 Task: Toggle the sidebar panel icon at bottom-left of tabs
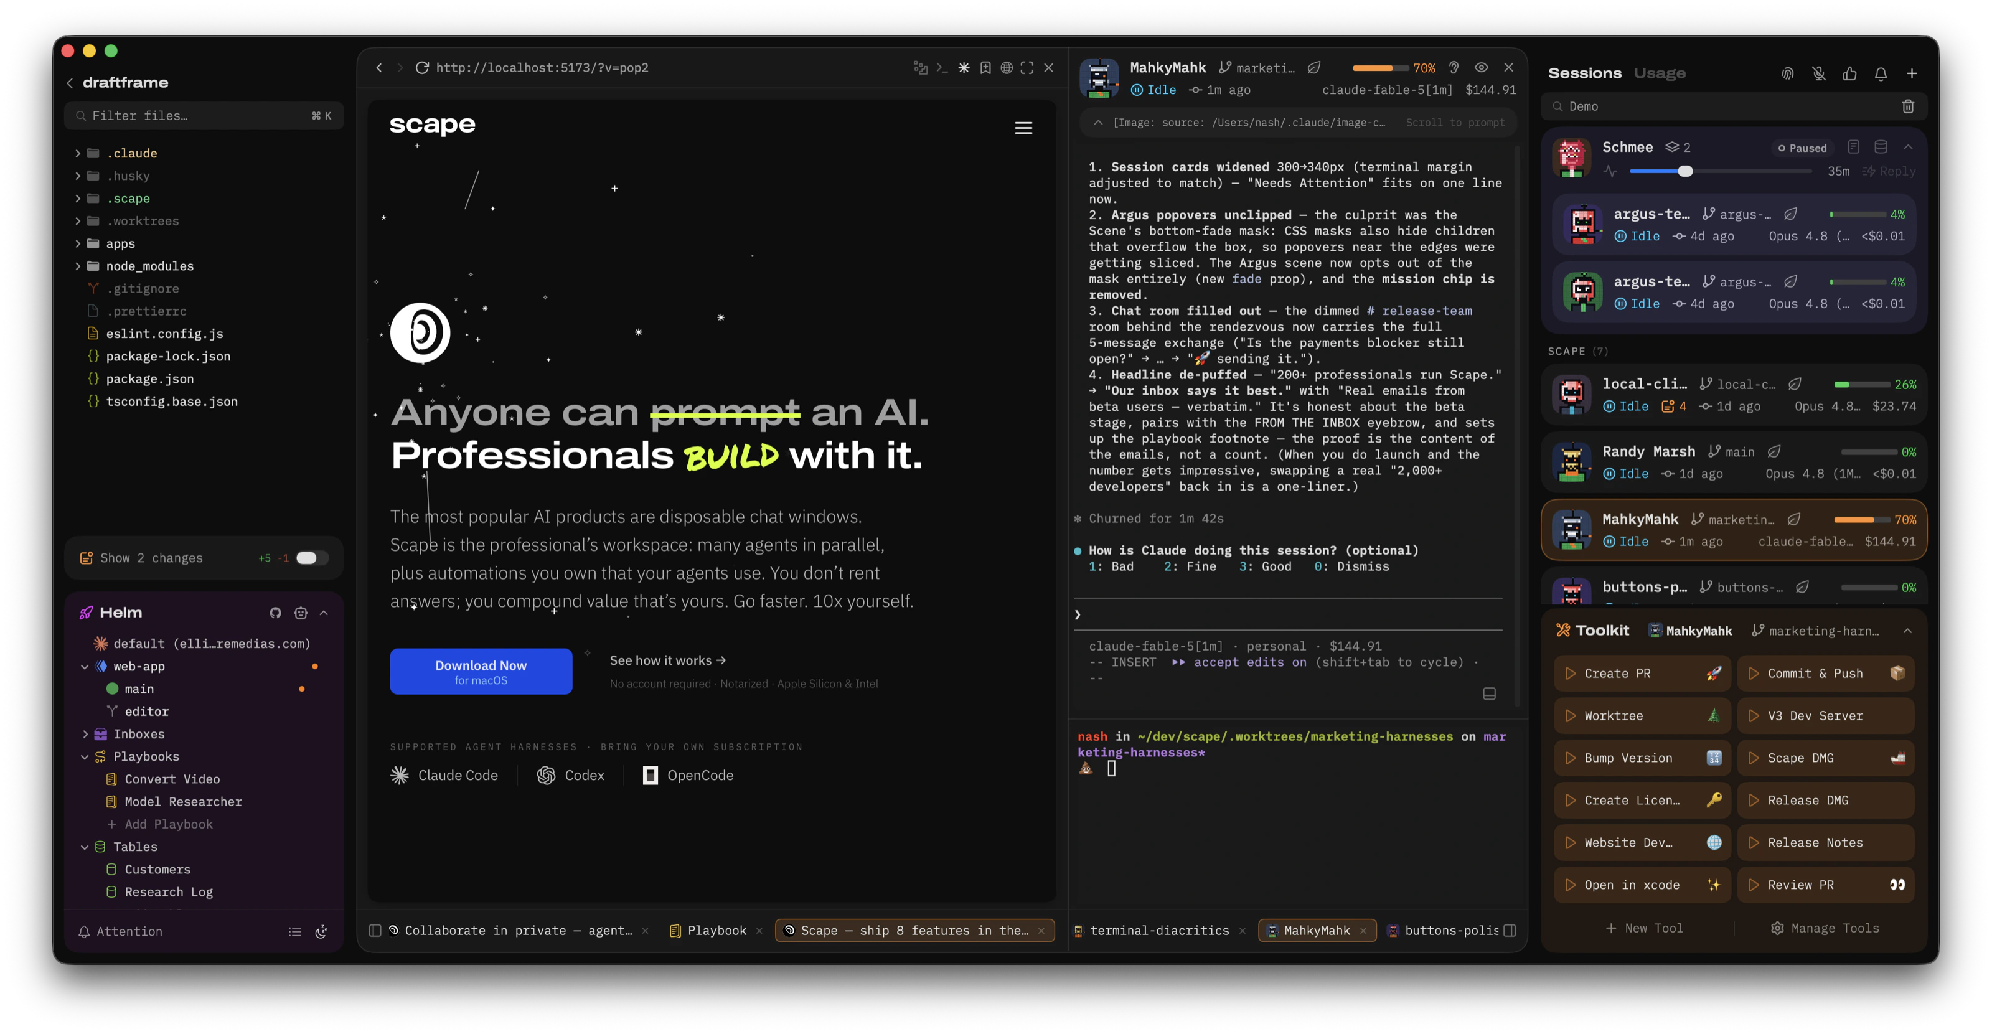[375, 931]
